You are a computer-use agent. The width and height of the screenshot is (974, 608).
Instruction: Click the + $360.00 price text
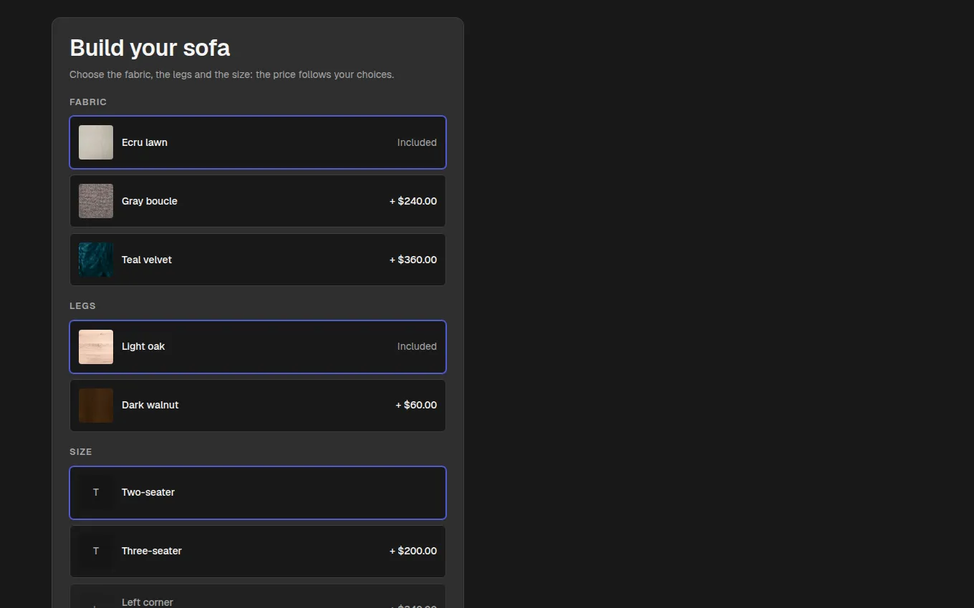pyautogui.click(x=413, y=260)
